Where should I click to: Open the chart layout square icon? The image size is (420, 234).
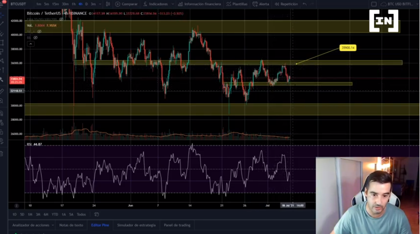[374, 4]
